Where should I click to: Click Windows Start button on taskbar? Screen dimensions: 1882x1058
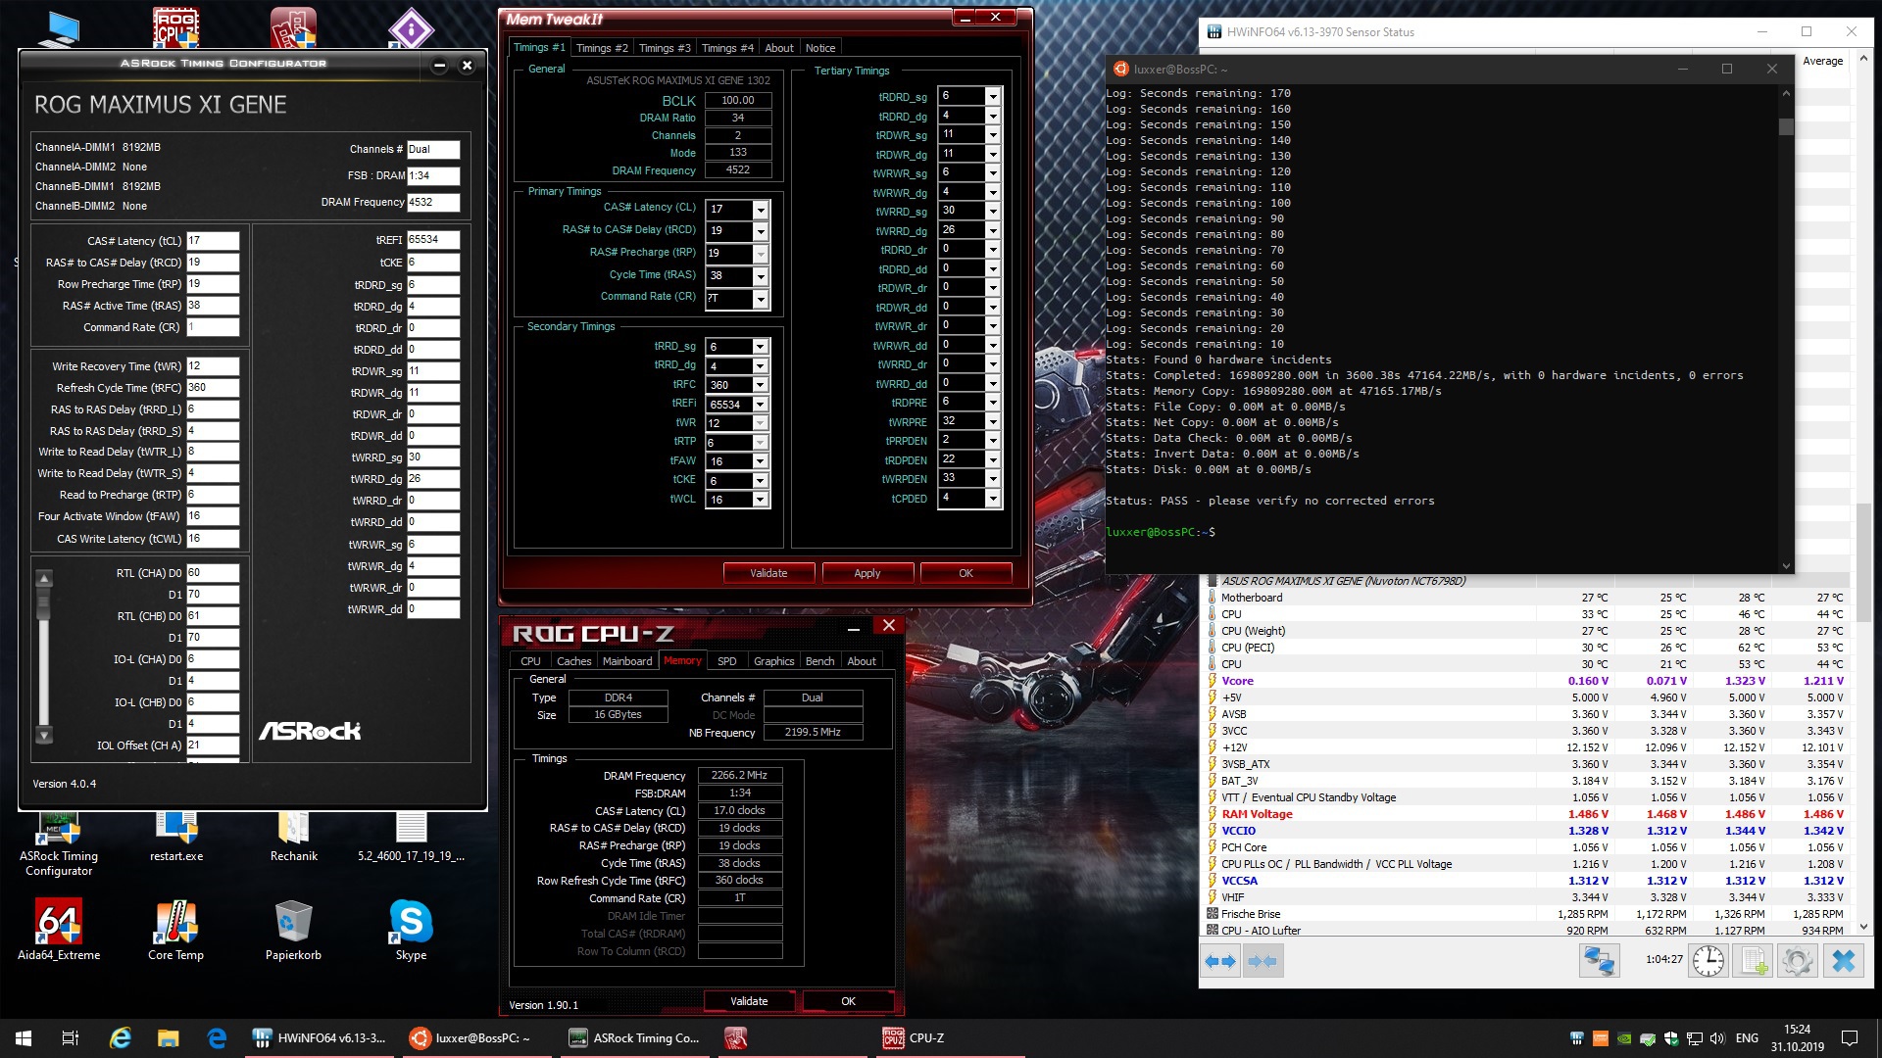(x=24, y=1037)
